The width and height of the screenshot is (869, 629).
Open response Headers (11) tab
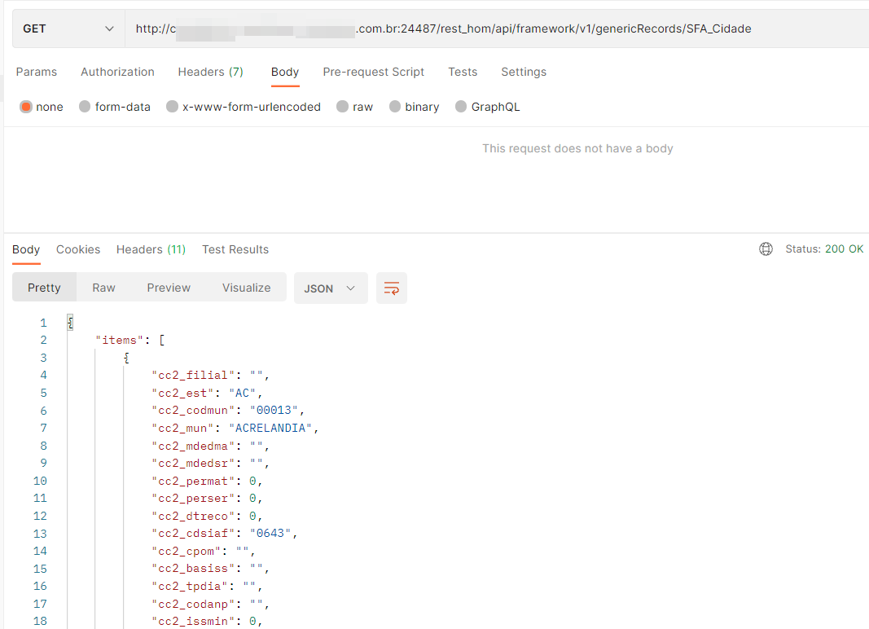[x=151, y=249]
